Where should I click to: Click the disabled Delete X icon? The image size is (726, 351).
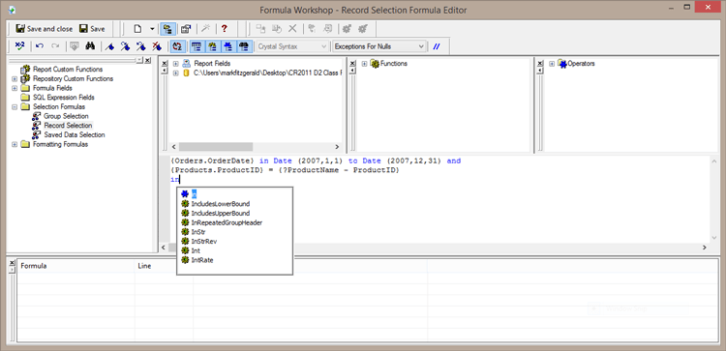point(292,29)
